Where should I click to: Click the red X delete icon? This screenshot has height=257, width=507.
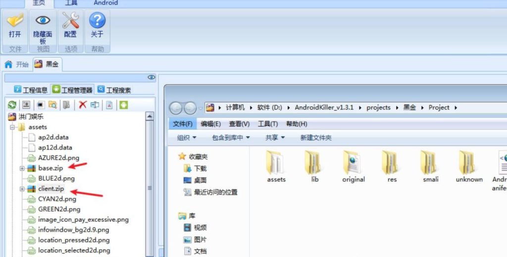coord(83,104)
